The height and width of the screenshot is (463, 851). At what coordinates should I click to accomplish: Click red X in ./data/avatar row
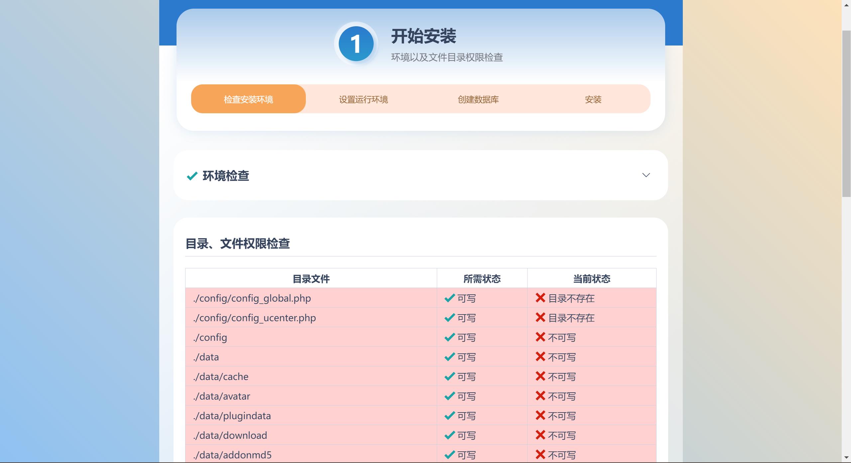pyautogui.click(x=540, y=396)
